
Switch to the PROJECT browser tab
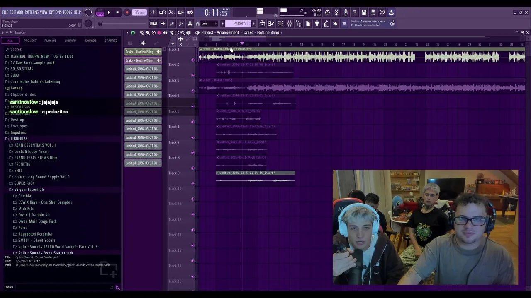[x=30, y=41]
